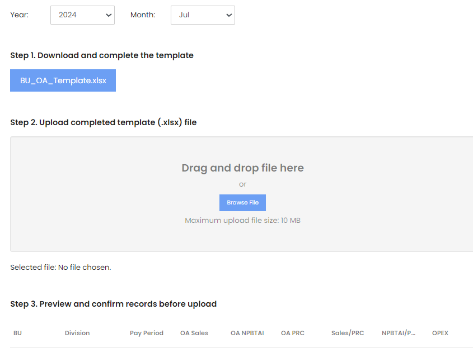Click the truncated NPBTAI/P... column header
473x362 pixels.
pos(399,333)
